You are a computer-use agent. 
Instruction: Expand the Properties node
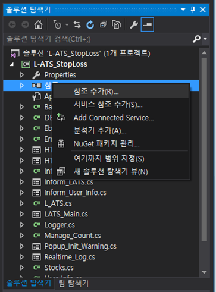tap(22, 75)
